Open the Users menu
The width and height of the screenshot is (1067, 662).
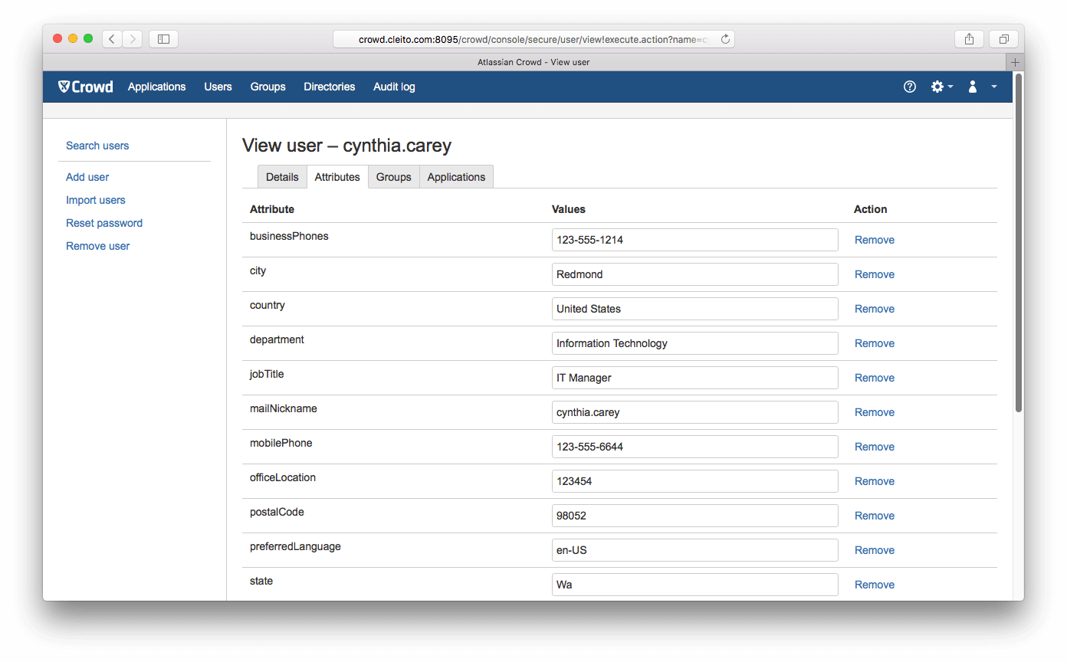coord(218,87)
